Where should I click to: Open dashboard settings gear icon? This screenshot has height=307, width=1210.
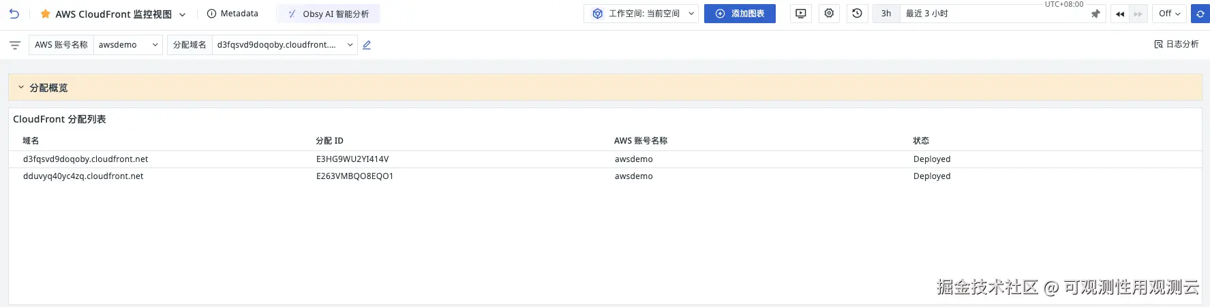coord(829,14)
